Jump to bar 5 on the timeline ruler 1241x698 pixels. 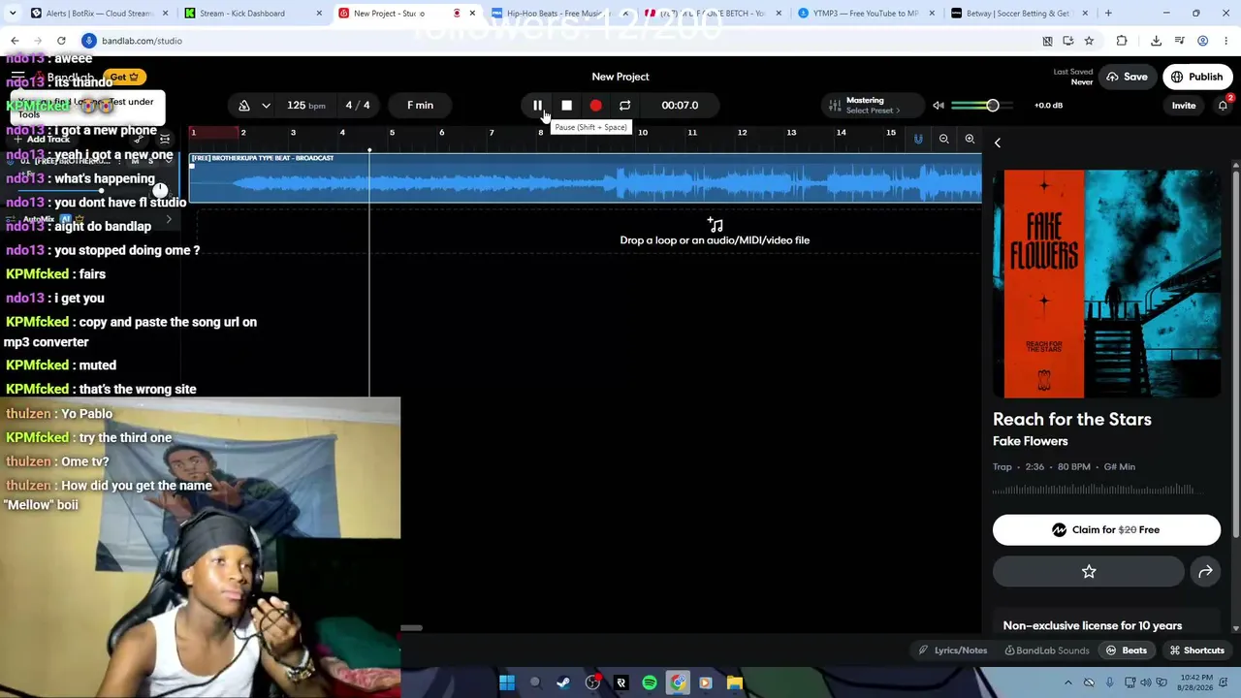(392, 133)
